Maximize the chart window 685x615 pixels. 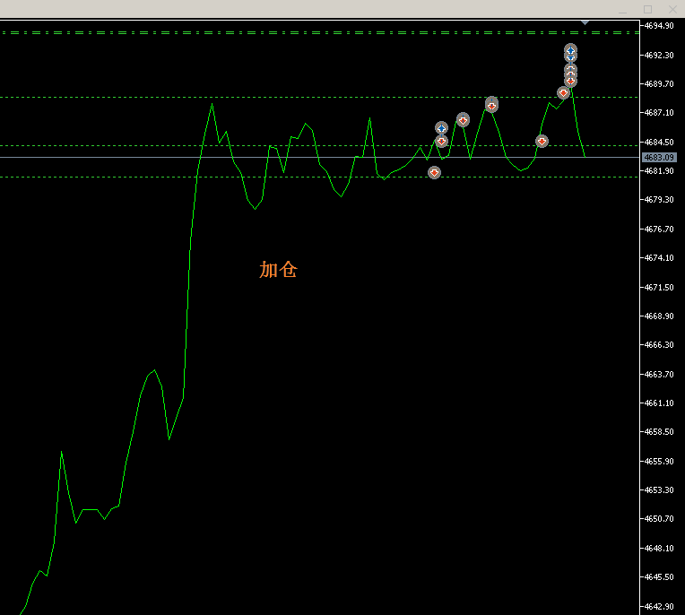(647, 9)
